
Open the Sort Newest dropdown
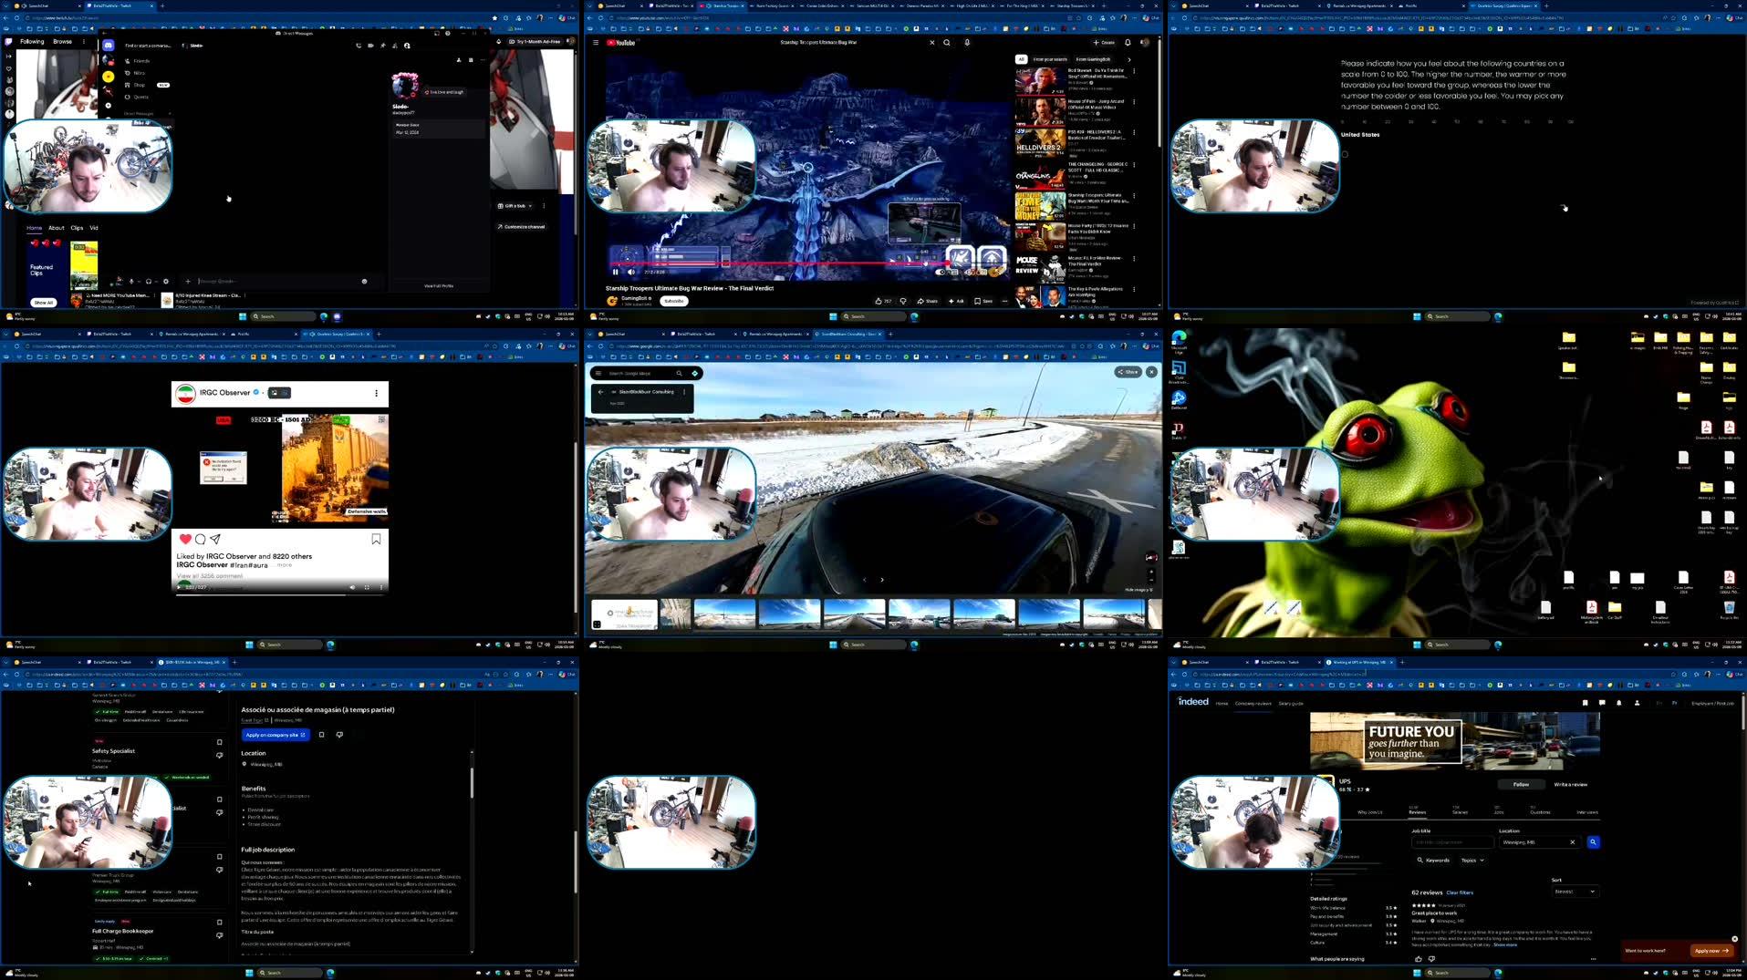coord(1575,892)
